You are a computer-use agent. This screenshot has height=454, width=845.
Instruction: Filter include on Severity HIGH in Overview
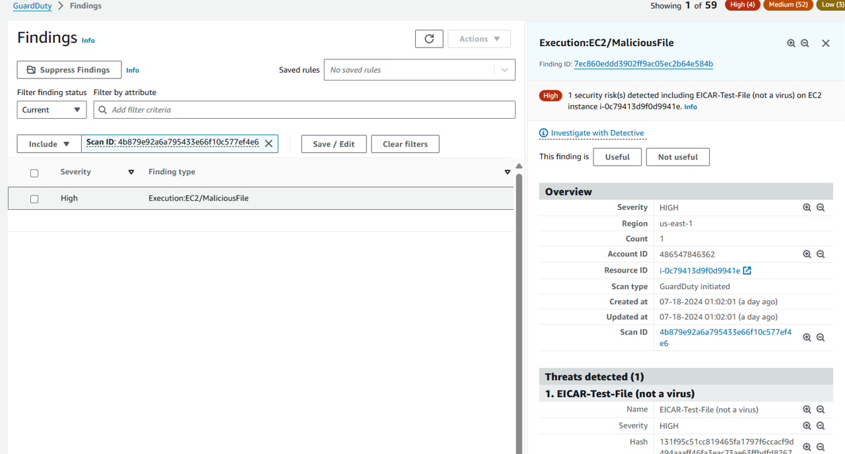807,207
